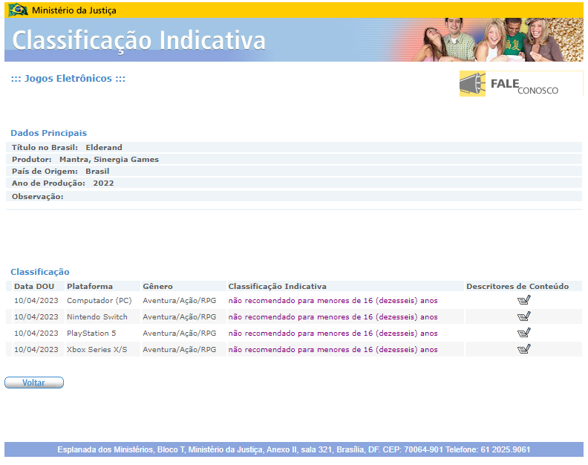
Task: Click the Data DOU column header
Action: pos(34,286)
